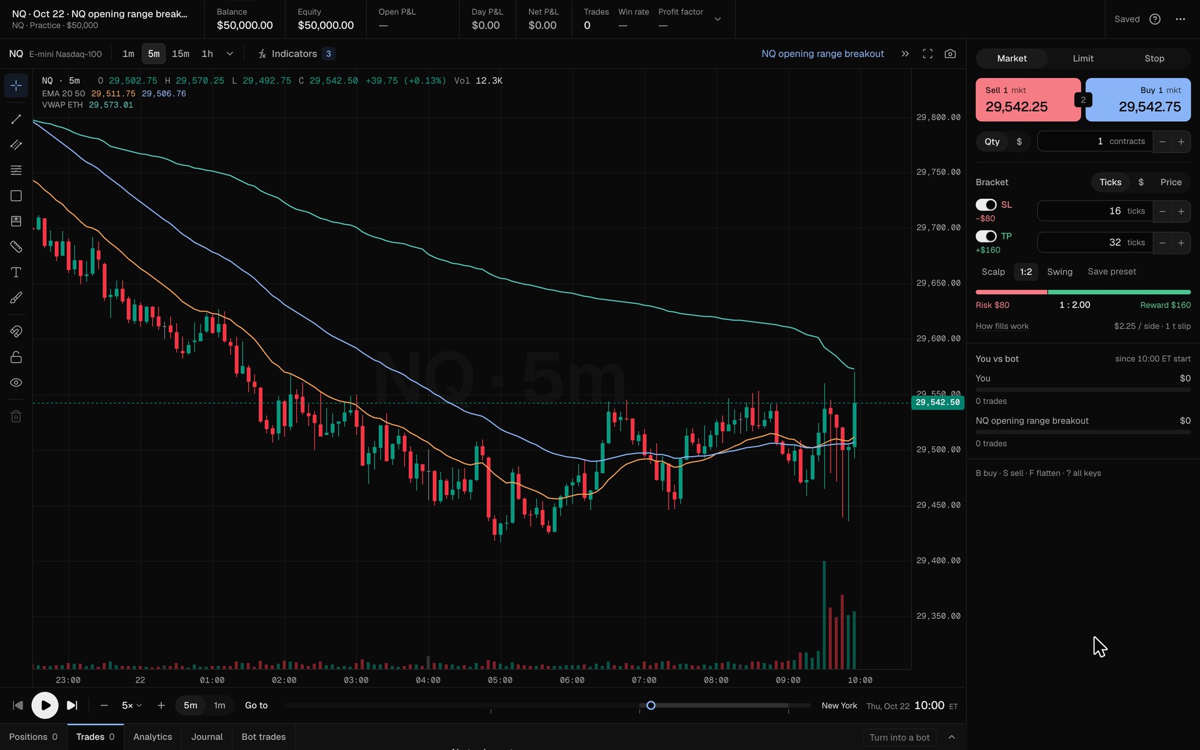
Task: Open the 5x playback speed dropdown
Action: tap(131, 706)
